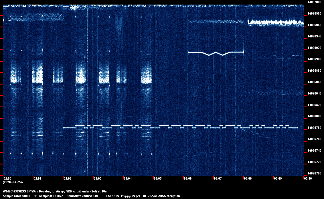324x199 pixels.
Task: Click the 14096940 frequency label
Action: coord(314,36)
